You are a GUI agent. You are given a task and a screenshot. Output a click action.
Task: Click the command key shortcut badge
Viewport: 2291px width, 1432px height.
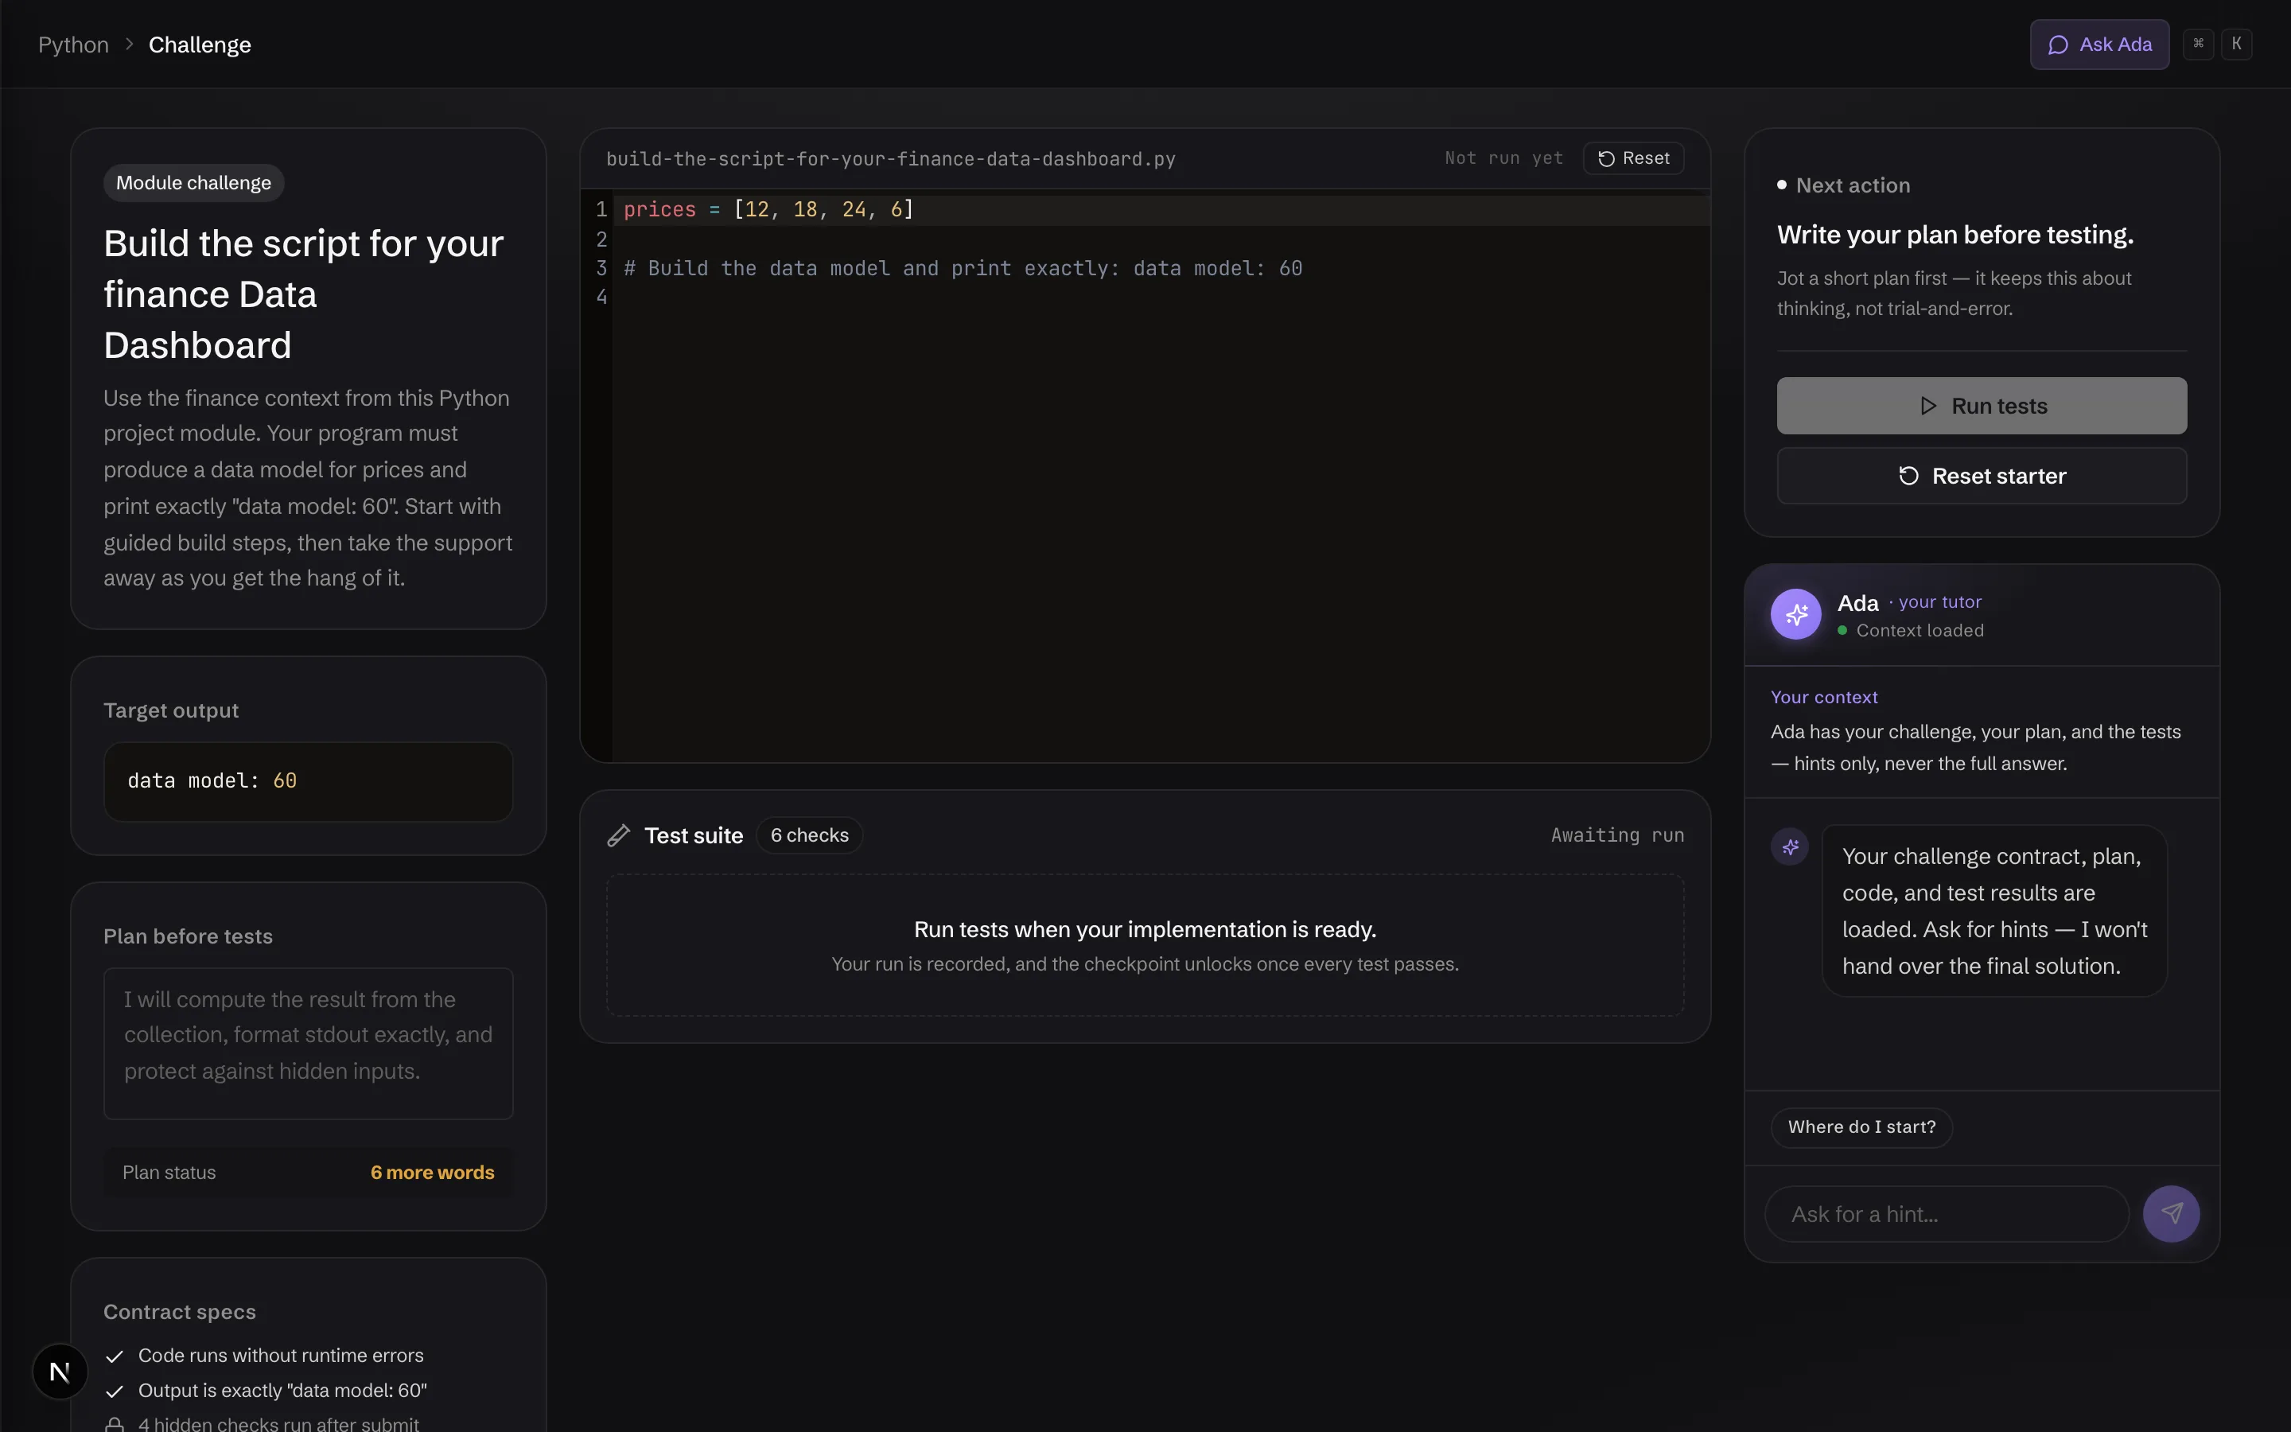tap(2198, 44)
